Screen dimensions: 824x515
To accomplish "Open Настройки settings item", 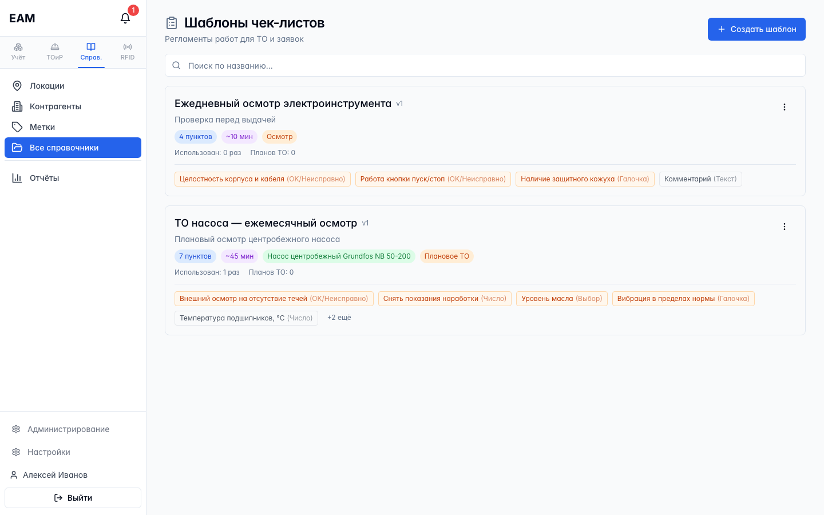I will (73, 452).
